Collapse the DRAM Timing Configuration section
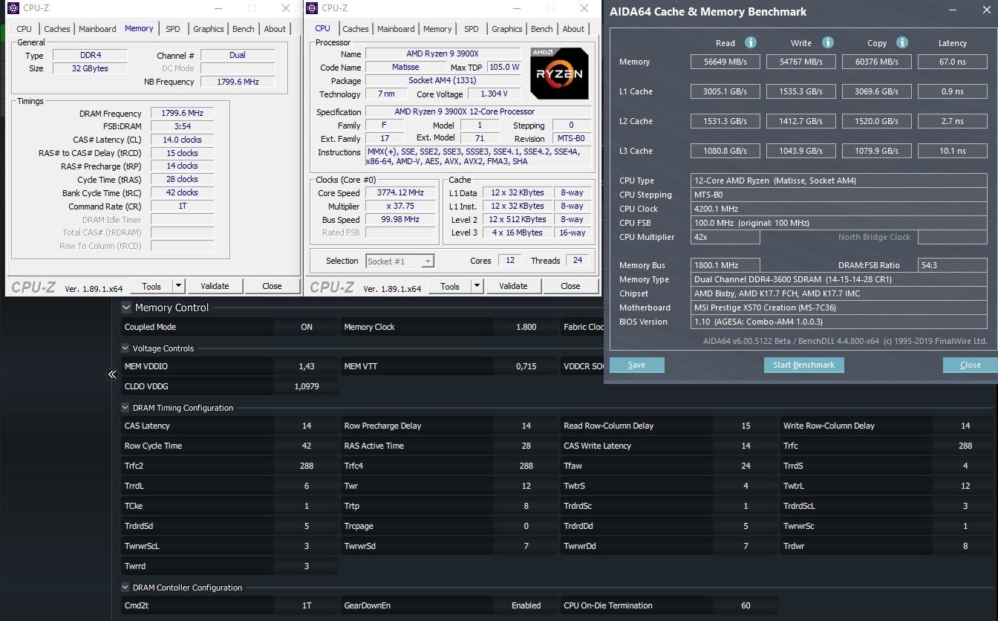The height and width of the screenshot is (621, 998). (125, 408)
